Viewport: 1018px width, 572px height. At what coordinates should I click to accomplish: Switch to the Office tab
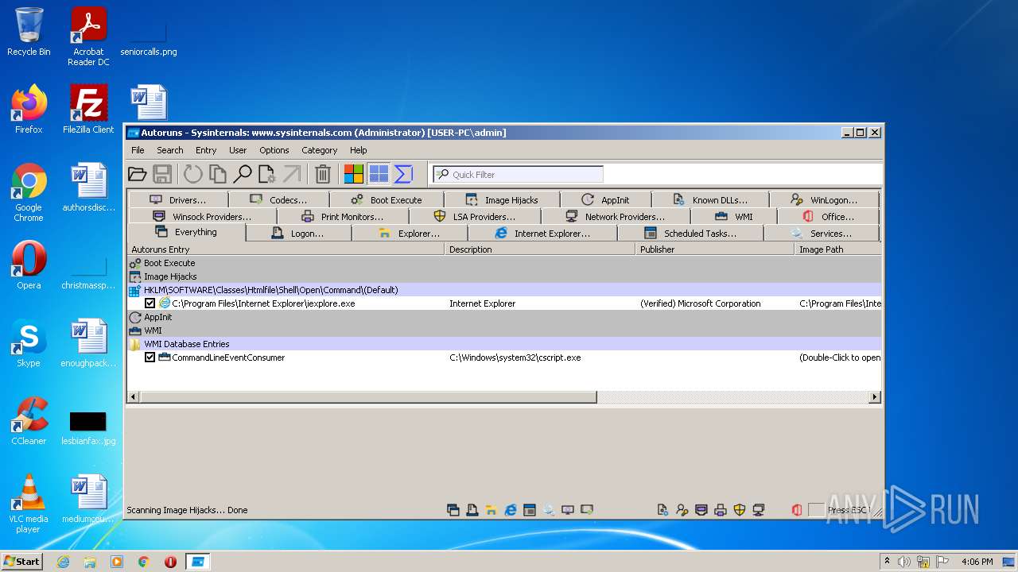pos(828,217)
